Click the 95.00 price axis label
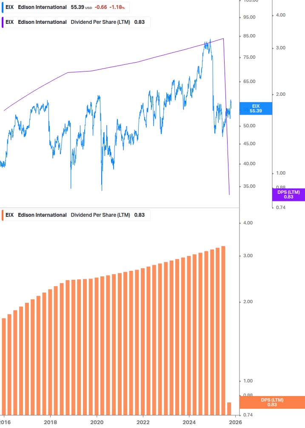 (249, 17)
